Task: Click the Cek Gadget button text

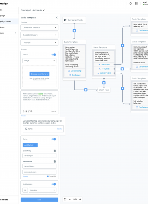Action: point(76,75)
